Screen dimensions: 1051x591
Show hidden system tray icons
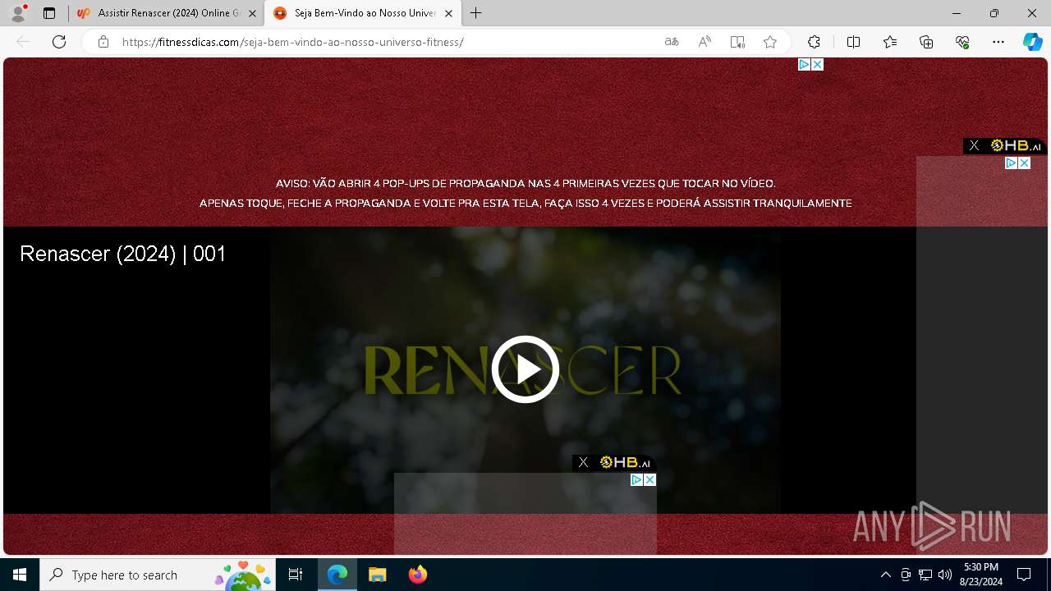click(885, 575)
